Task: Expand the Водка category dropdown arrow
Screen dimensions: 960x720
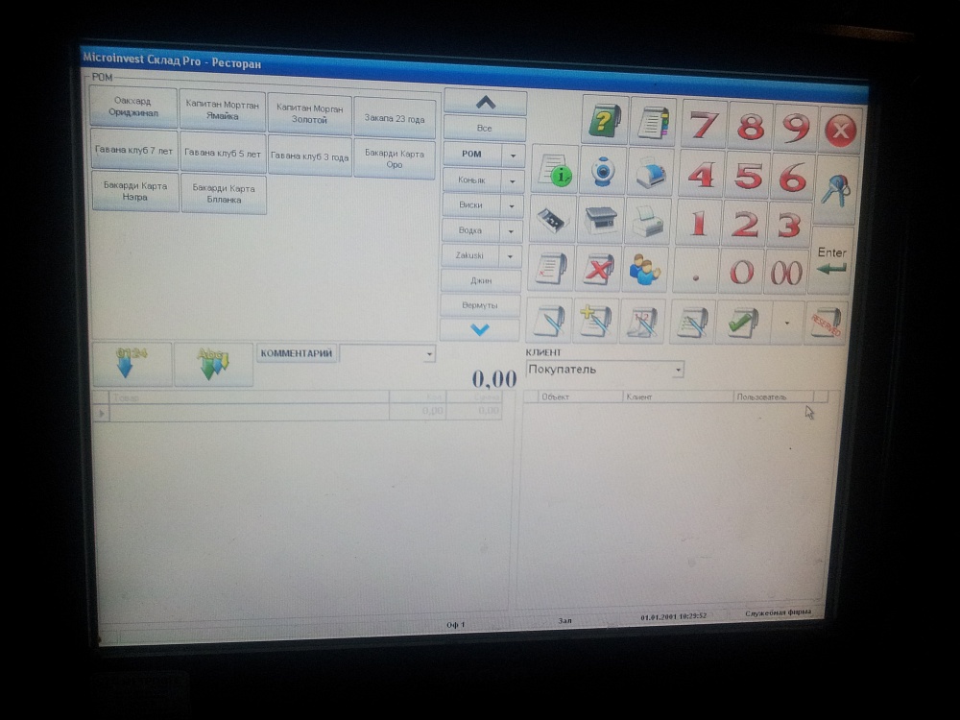Action: tap(511, 231)
